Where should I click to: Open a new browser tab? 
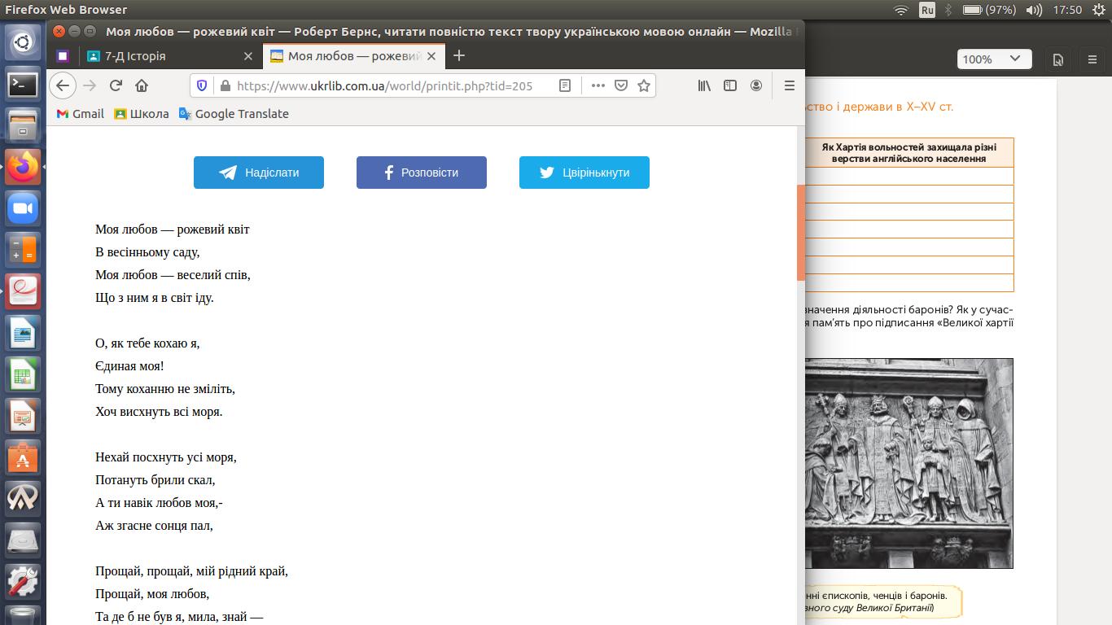coord(459,55)
